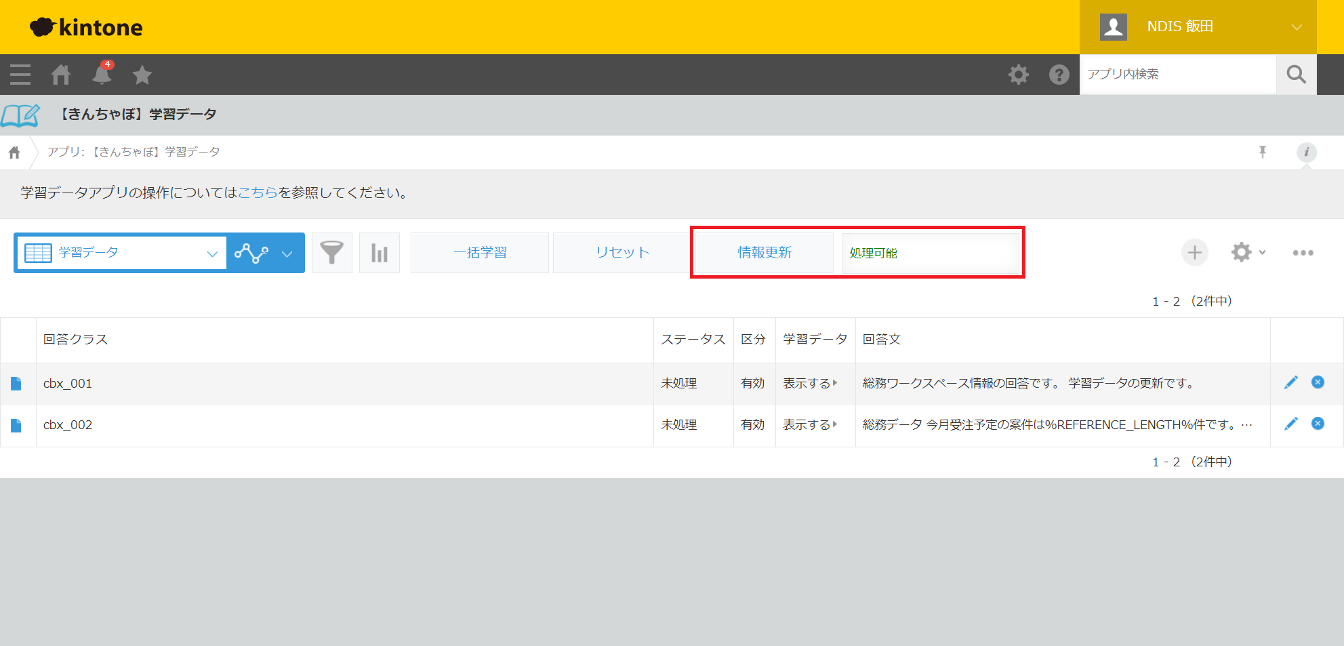Open the three-dots options menu
The width and height of the screenshot is (1344, 646).
[x=1303, y=253]
